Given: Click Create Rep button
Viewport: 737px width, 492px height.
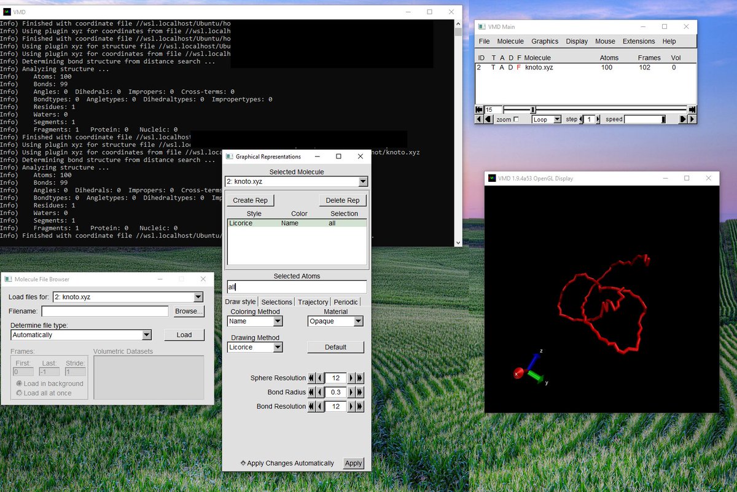Looking at the screenshot, I should tap(251, 200).
